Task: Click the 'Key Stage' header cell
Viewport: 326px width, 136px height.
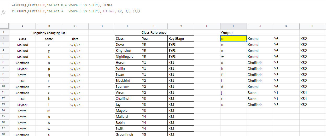Action: click(x=181, y=38)
